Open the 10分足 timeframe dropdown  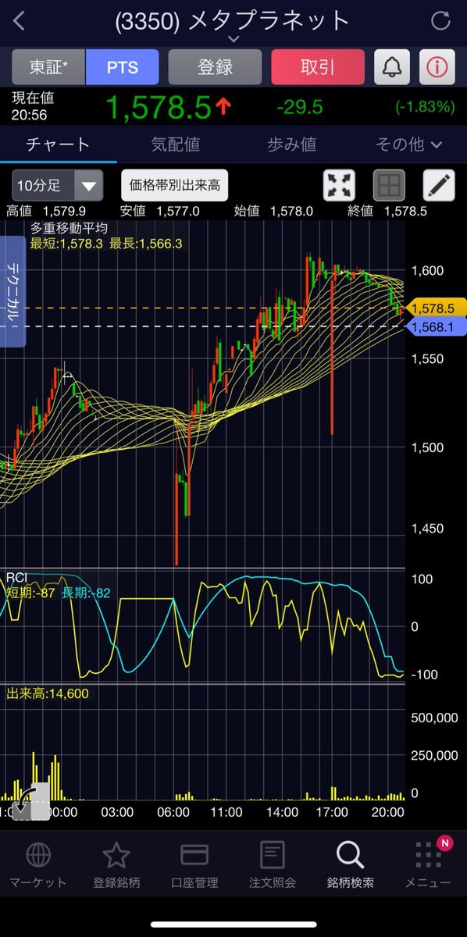[57, 186]
